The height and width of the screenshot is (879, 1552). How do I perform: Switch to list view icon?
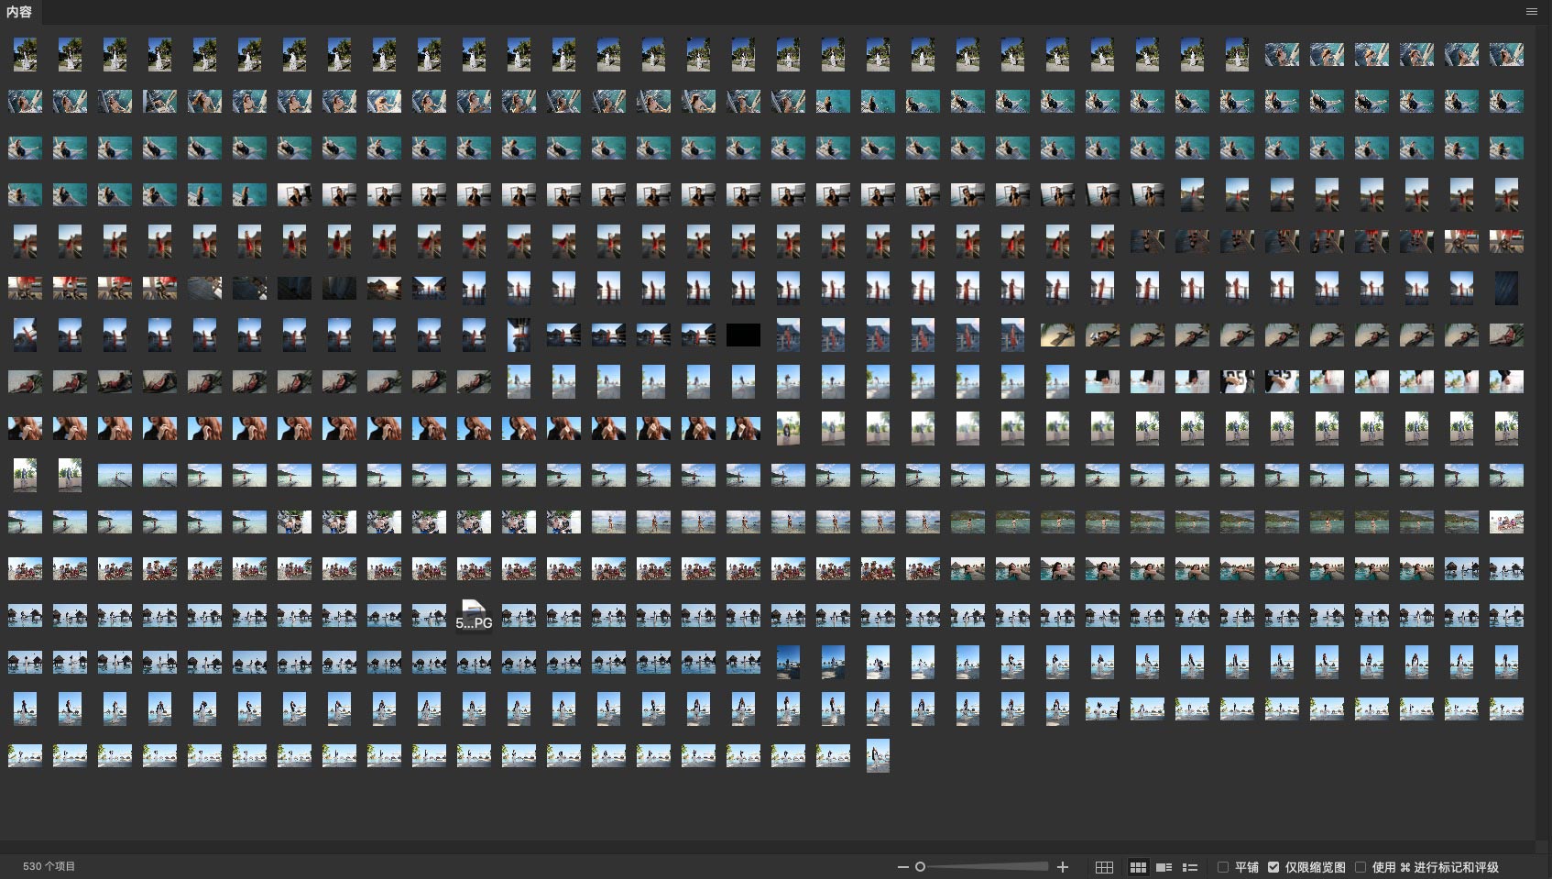(1190, 867)
